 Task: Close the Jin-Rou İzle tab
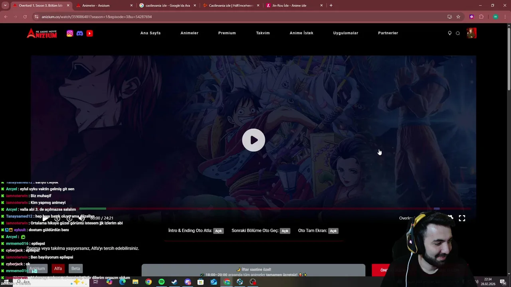(321, 6)
